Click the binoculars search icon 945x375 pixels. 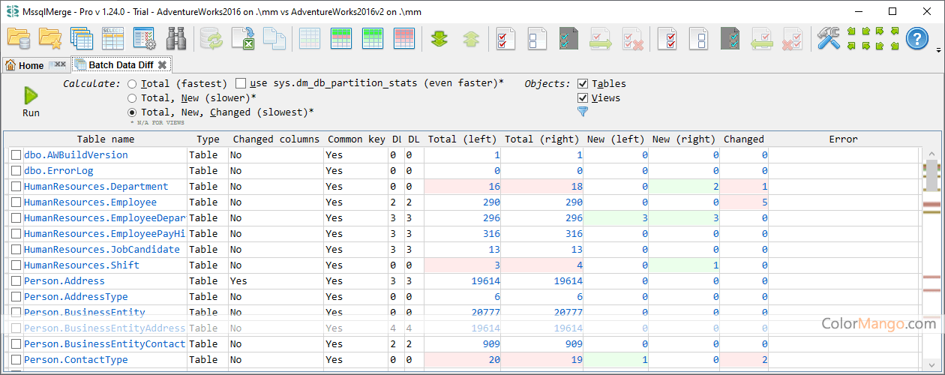[176, 38]
